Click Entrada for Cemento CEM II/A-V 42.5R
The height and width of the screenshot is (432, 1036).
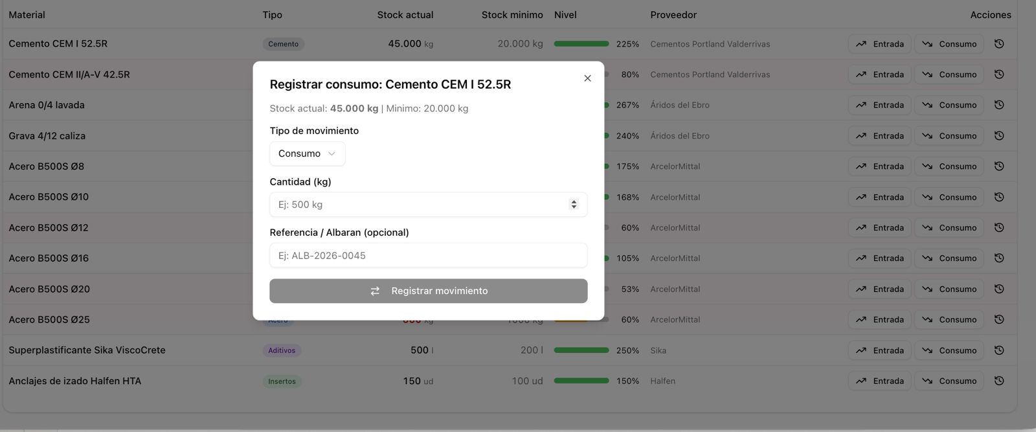click(879, 74)
